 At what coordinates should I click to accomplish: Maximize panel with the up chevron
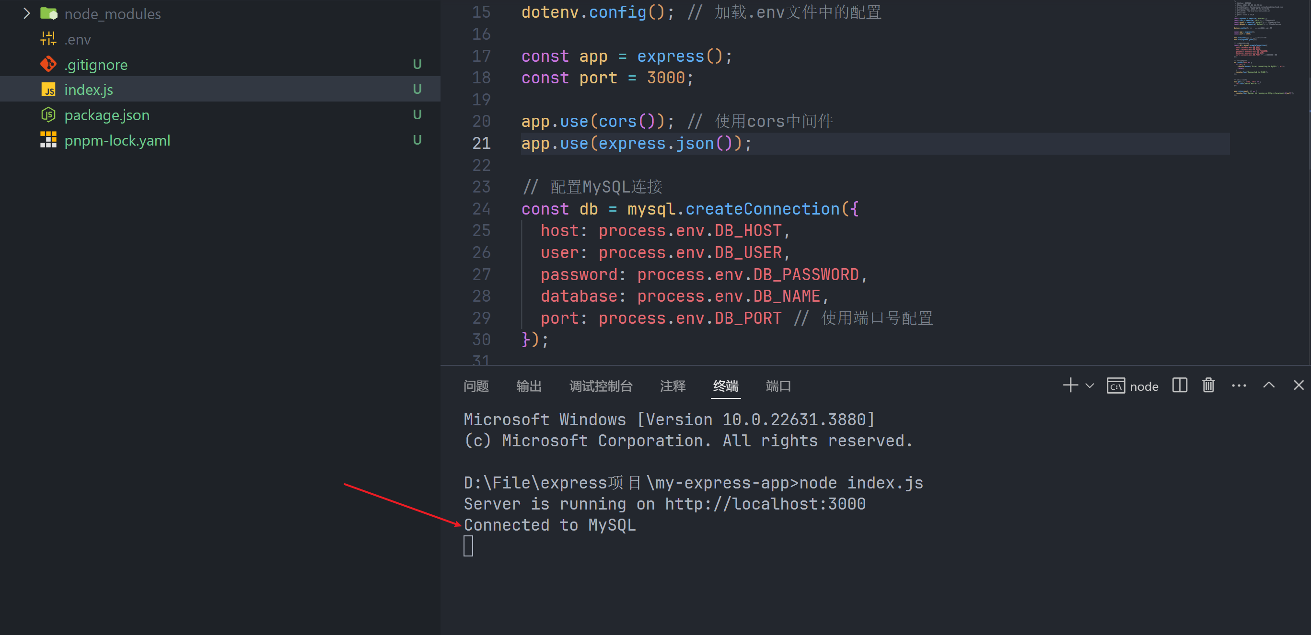(x=1268, y=386)
